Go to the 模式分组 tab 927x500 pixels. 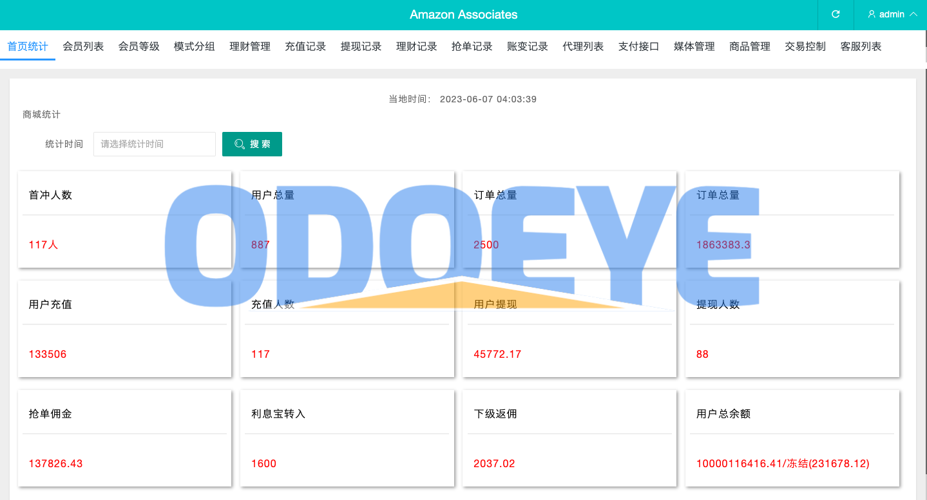[195, 46]
